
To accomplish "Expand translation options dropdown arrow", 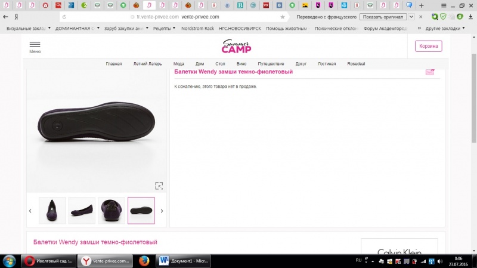I will point(411,17).
